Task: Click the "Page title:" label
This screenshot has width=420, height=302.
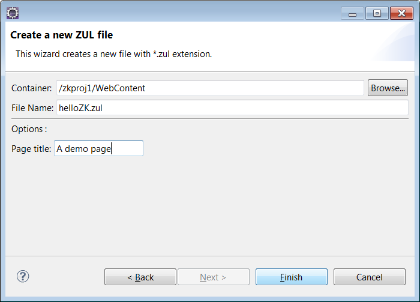Action: [x=31, y=149]
